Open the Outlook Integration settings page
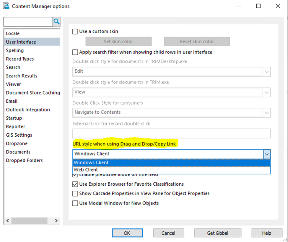The image size is (288, 242). [x=28, y=109]
